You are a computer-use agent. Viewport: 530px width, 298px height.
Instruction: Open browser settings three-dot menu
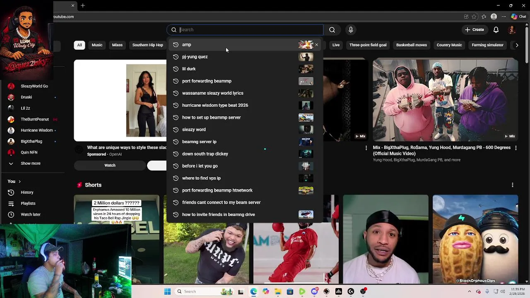(504, 17)
